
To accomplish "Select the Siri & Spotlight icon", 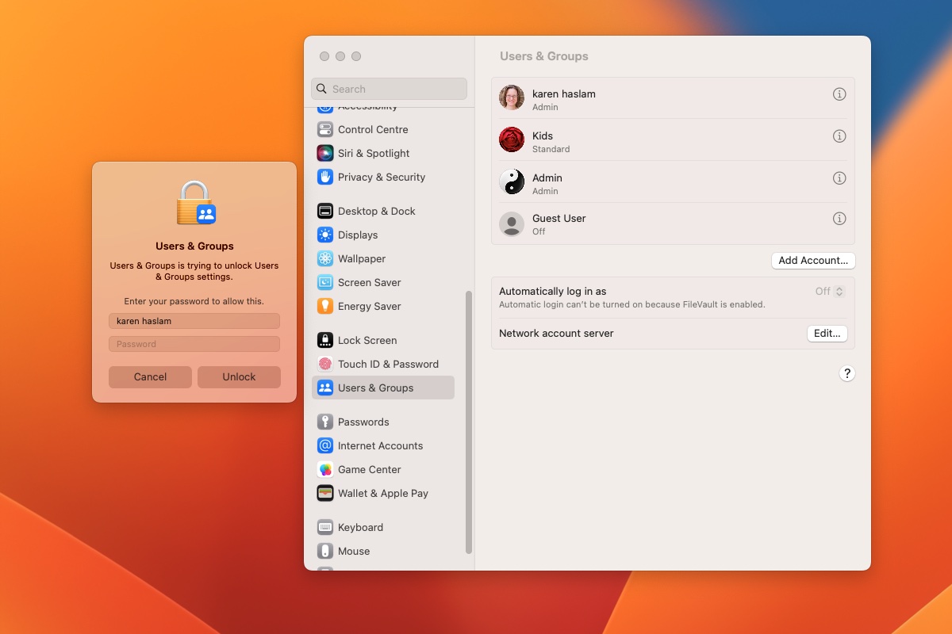I will pos(325,153).
